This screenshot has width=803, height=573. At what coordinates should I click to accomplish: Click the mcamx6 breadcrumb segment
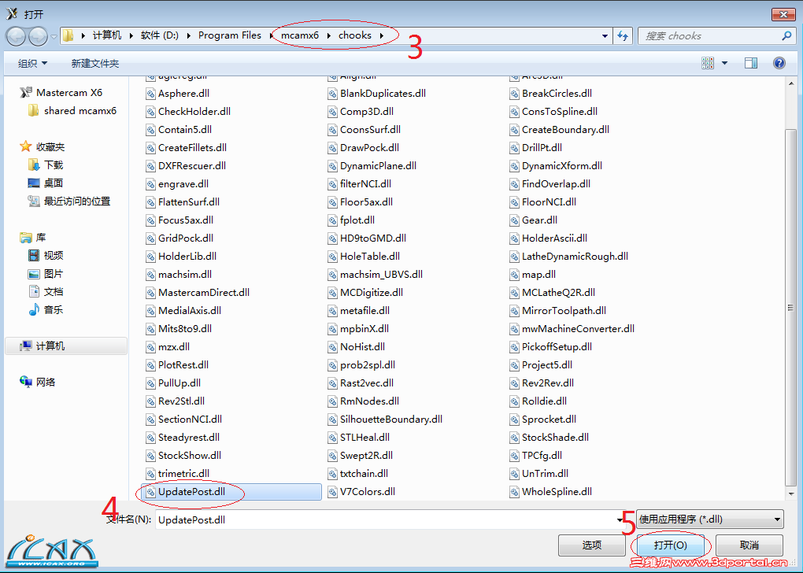coord(300,35)
